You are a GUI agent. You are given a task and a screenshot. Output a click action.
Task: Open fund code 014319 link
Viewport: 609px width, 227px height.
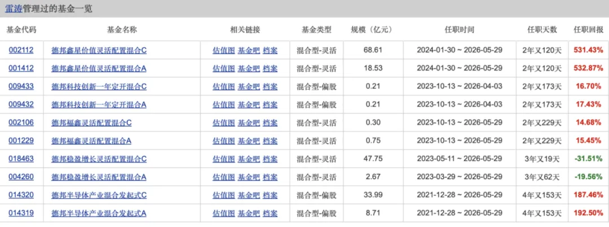click(x=21, y=213)
